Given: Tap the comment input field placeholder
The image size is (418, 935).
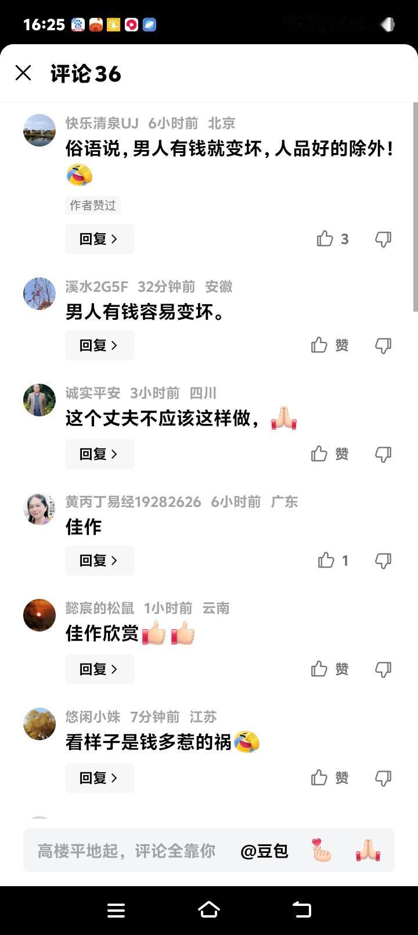Looking at the screenshot, I should [127, 851].
